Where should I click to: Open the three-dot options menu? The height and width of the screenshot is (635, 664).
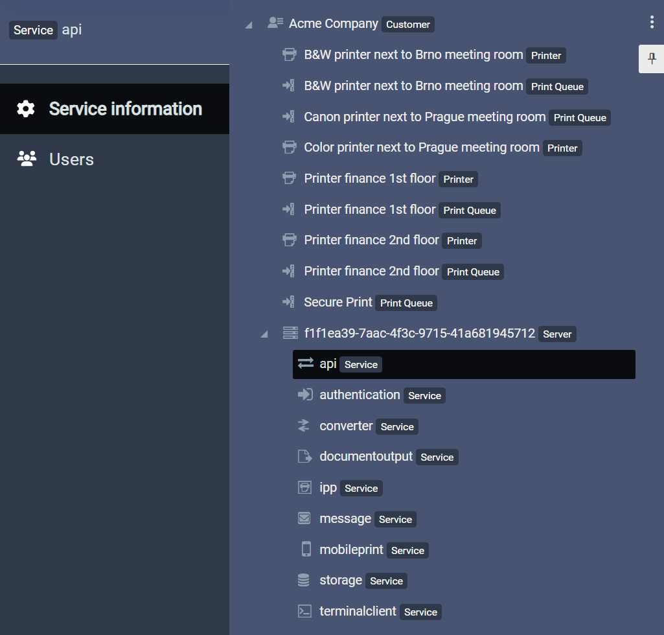pos(652,21)
